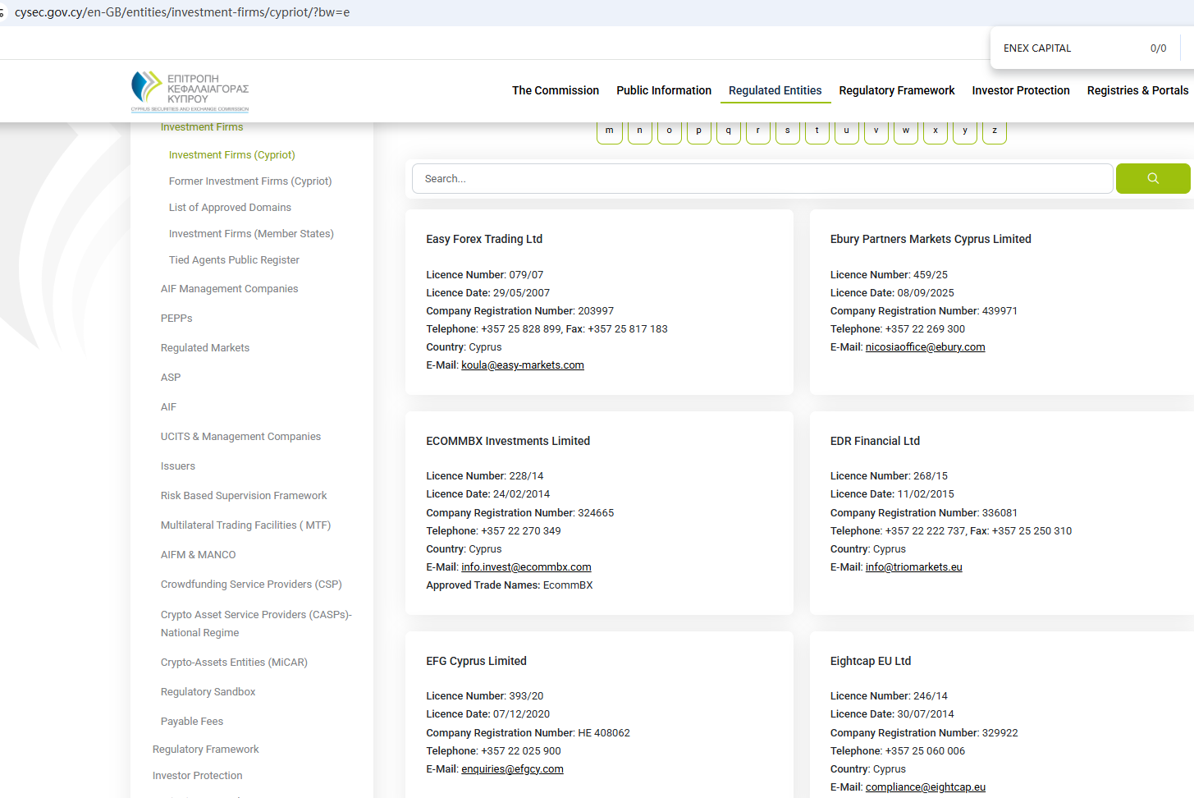This screenshot has height=798, width=1194.
Task: Click the ENEX CAPITAL find-in-page box
Action: (x=1067, y=48)
